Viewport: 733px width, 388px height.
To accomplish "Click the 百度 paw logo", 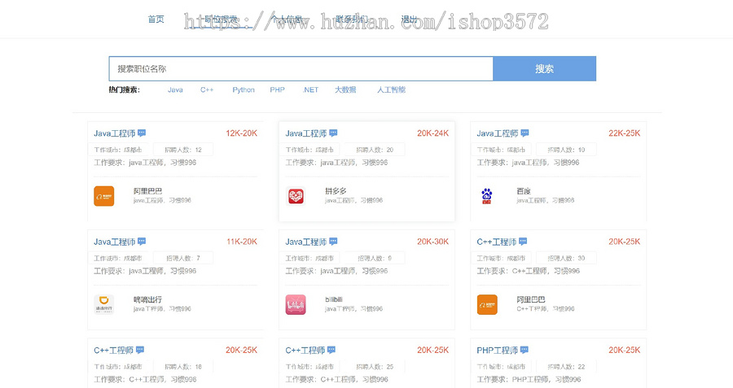I will 487,196.
